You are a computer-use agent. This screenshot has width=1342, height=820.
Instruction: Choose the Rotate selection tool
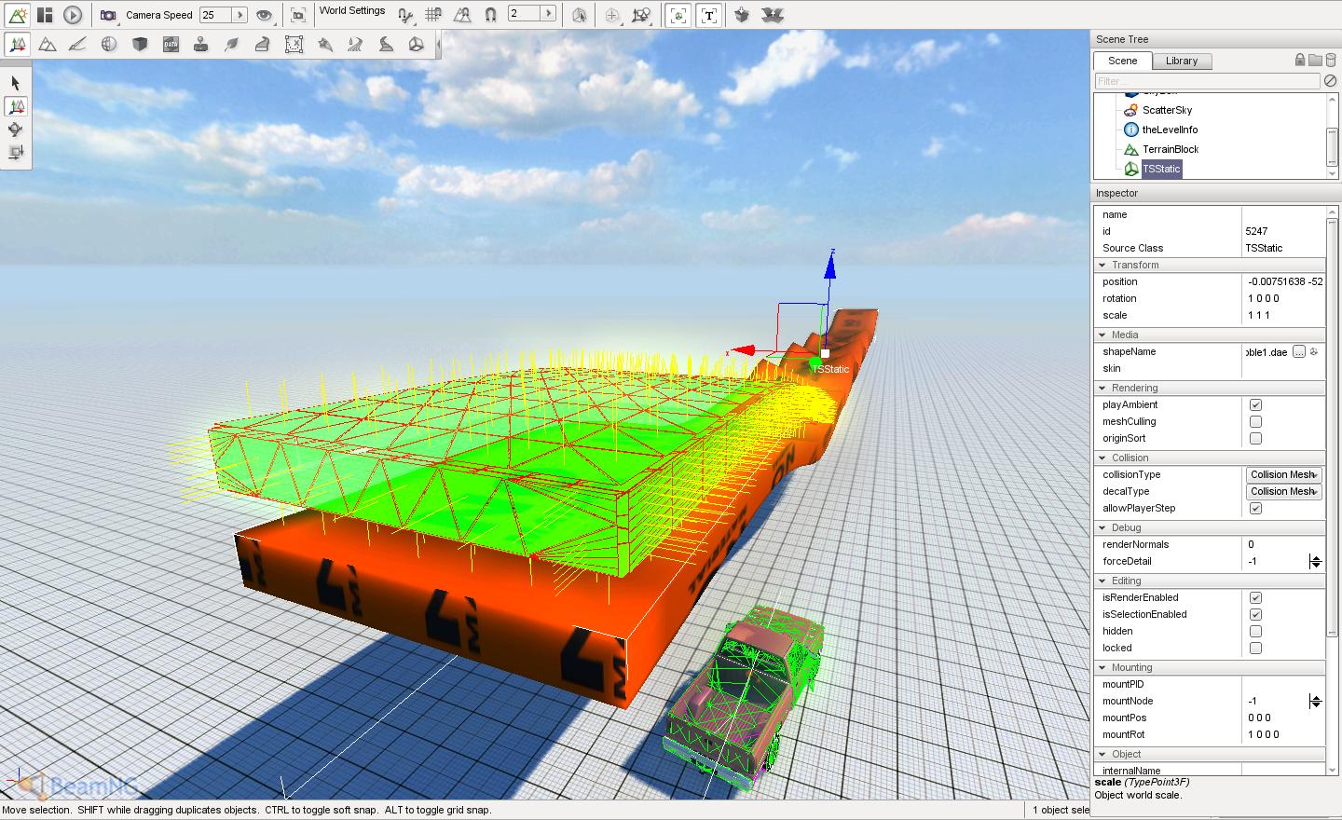pos(16,130)
